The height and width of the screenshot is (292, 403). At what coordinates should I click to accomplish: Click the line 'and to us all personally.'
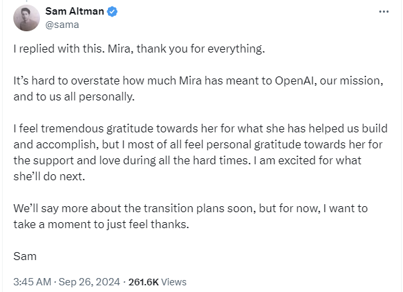[74, 97]
